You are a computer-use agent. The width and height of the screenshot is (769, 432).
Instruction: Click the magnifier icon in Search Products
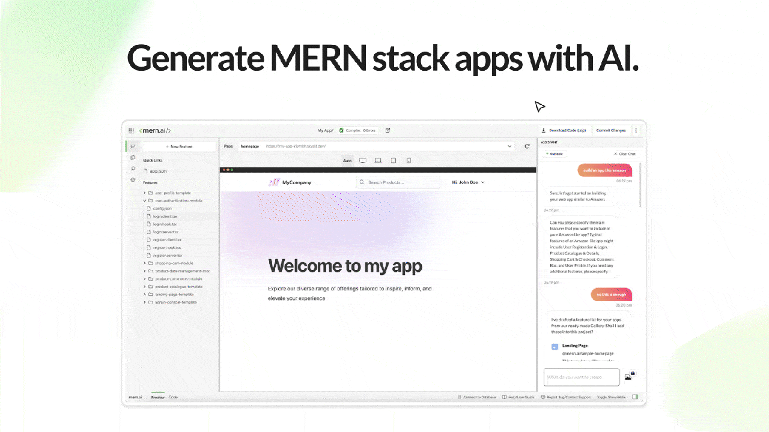[362, 182]
